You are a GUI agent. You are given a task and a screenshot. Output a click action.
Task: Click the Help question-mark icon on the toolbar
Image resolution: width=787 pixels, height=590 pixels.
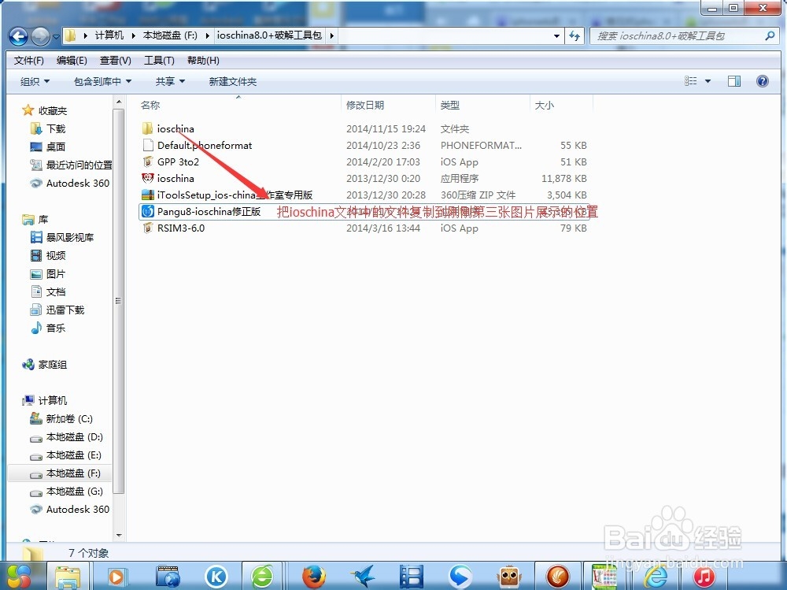(x=761, y=81)
